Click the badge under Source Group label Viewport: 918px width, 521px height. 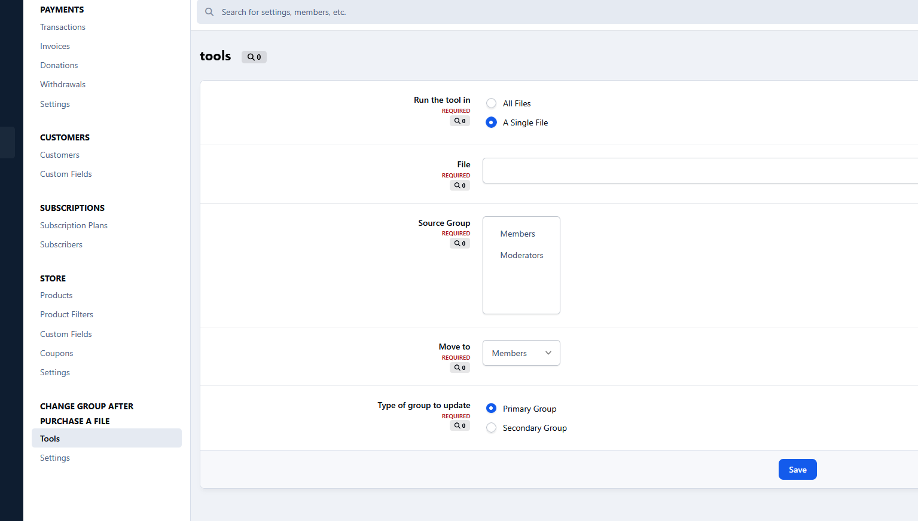pyautogui.click(x=459, y=244)
